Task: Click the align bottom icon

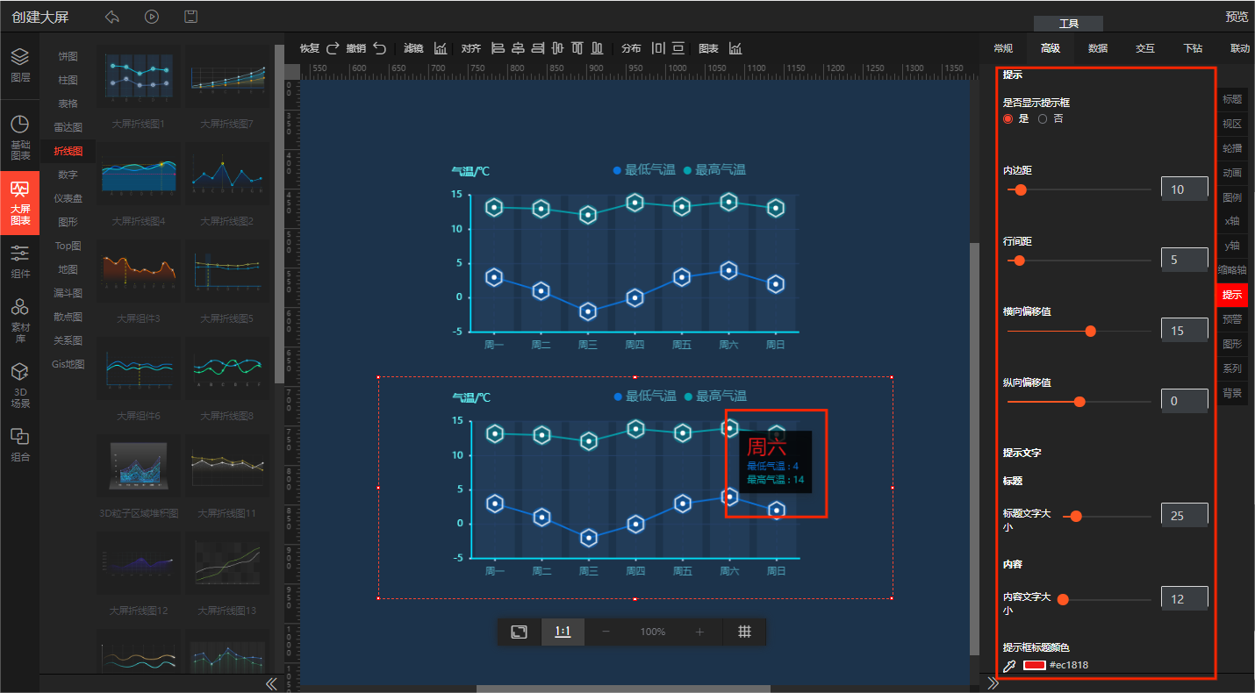Action: click(x=598, y=48)
